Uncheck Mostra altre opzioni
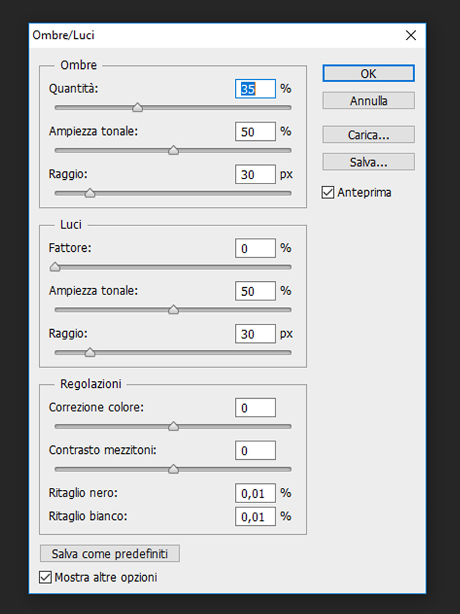Screen dimensions: 460x614 (45, 577)
